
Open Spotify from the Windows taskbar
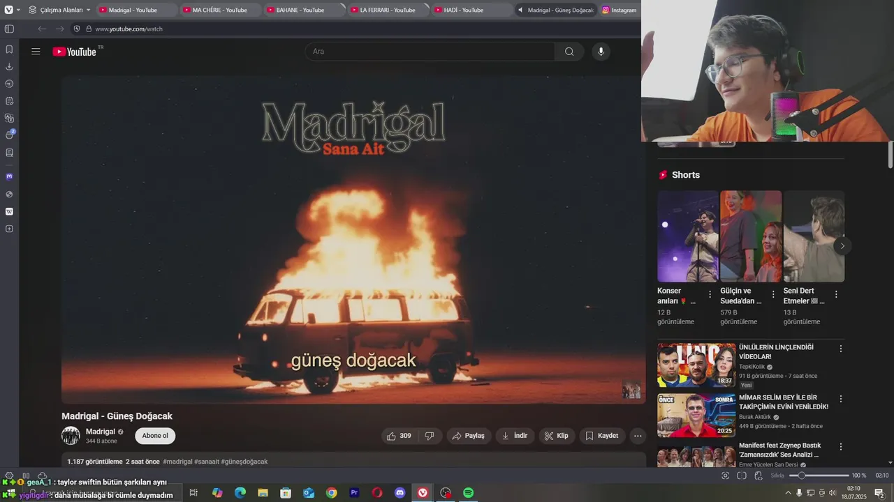468,493
